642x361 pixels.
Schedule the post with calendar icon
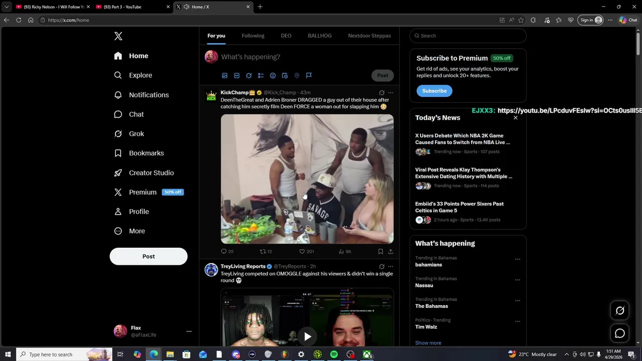coord(285,76)
